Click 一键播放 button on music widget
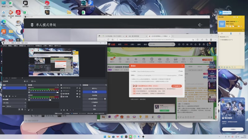248x139 pixels. pyautogui.click(x=233, y=129)
